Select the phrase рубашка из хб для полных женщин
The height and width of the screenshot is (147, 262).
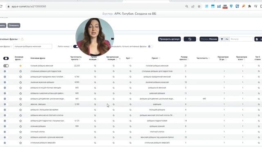(x=45, y=88)
